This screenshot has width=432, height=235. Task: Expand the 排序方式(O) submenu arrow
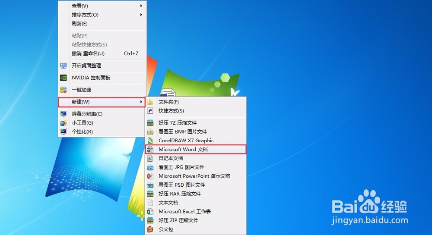(x=141, y=15)
